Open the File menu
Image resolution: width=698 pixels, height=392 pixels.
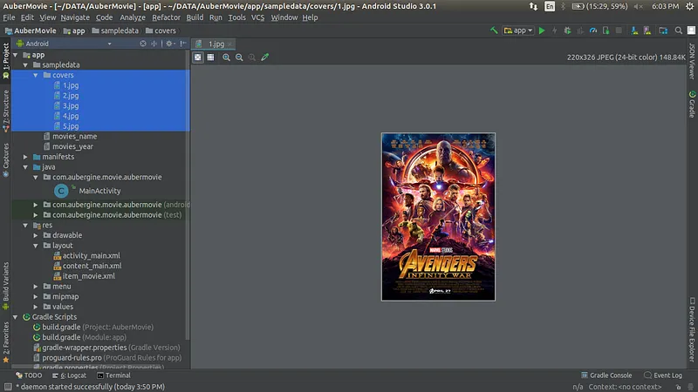[9, 17]
